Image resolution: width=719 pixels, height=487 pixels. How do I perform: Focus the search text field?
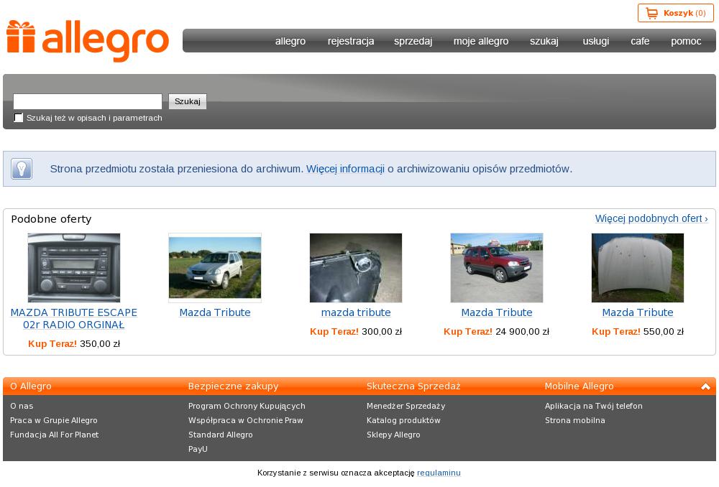click(x=88, y=101)
